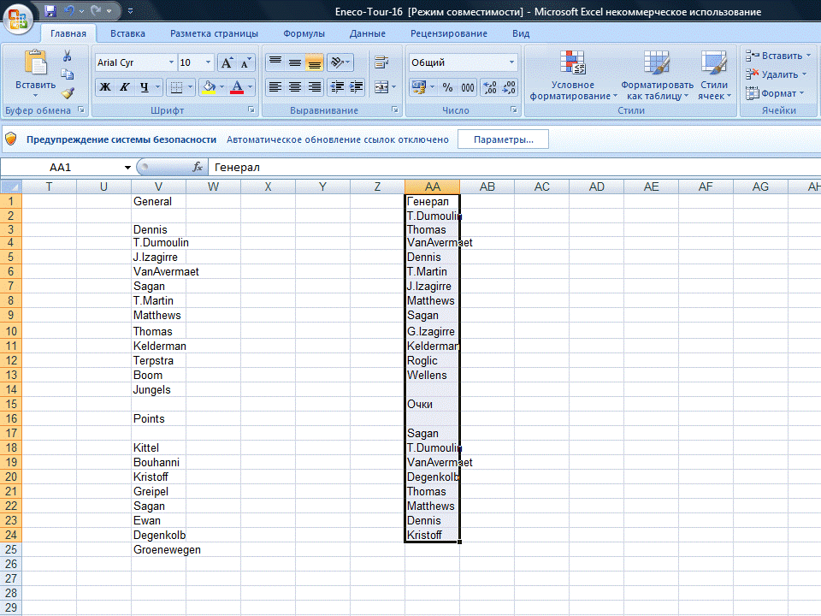821x616 pixels.
Task: Align text to the top of cell
Action: point(275,62)
